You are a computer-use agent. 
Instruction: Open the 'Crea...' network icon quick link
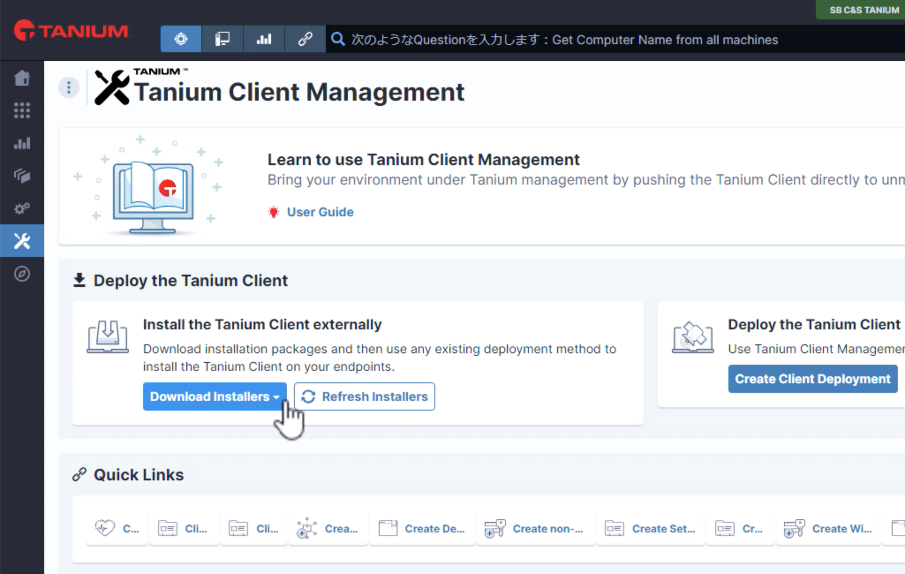point(328,528)
